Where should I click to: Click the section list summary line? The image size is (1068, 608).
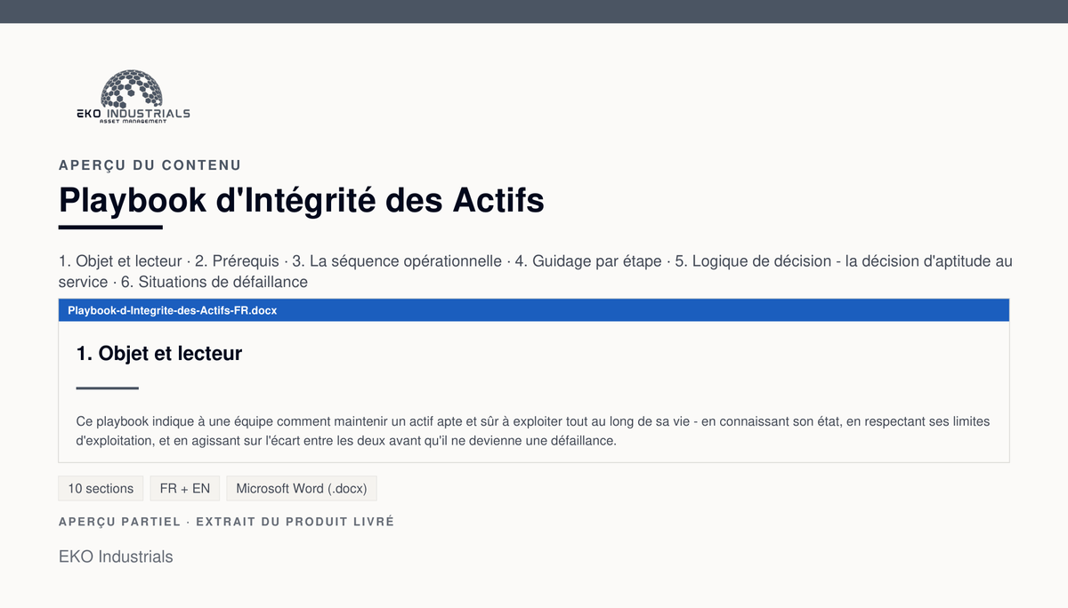click(x=535, y=271)
